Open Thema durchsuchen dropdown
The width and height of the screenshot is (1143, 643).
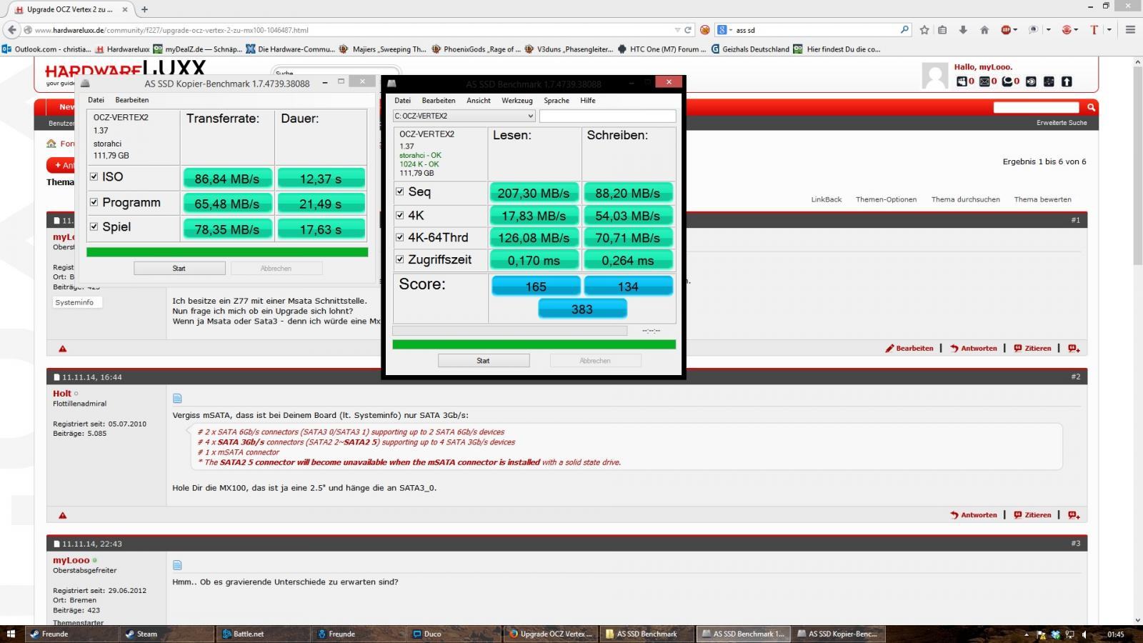tap(965, 199)
